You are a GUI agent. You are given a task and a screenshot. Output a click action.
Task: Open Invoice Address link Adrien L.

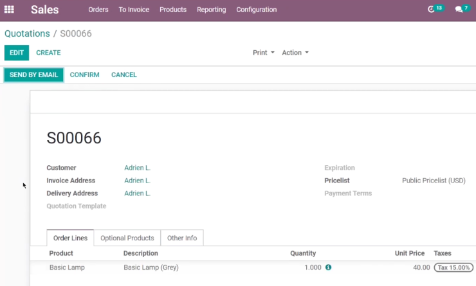(137, 181)
